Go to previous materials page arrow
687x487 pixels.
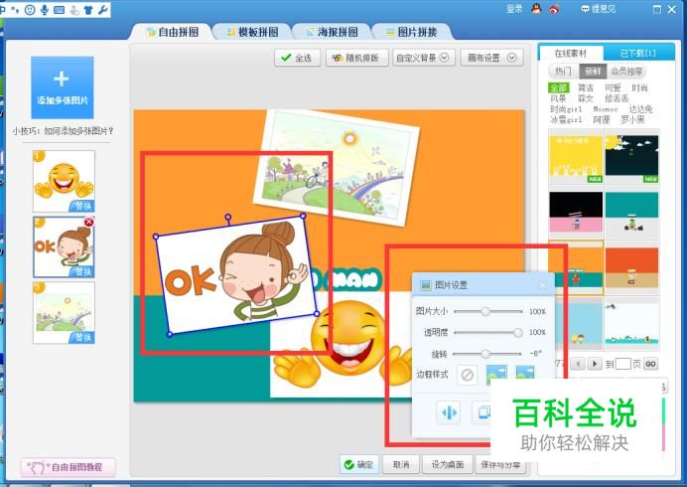(x=578, y=364)
